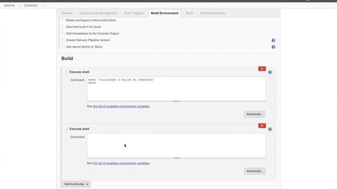Select the Build Environment tab
The height and width of the screenshot is (189, 337).
tap(165, 13)
